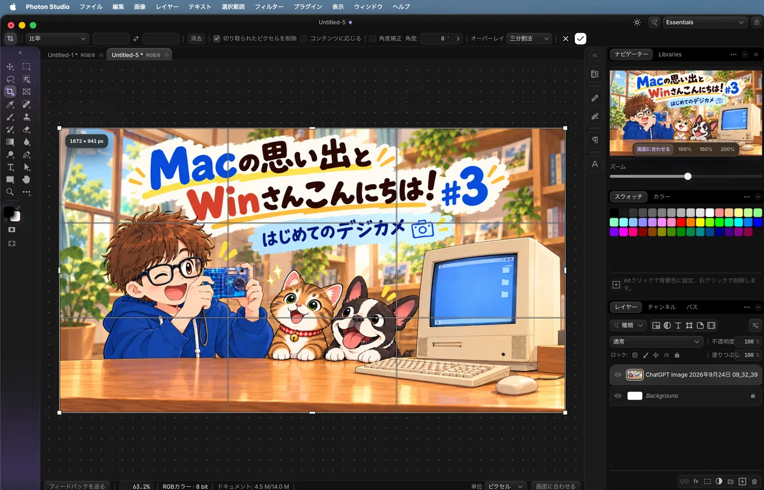
Task: Open the 通常 blend mode dropdown
Action: coord(656,342)
